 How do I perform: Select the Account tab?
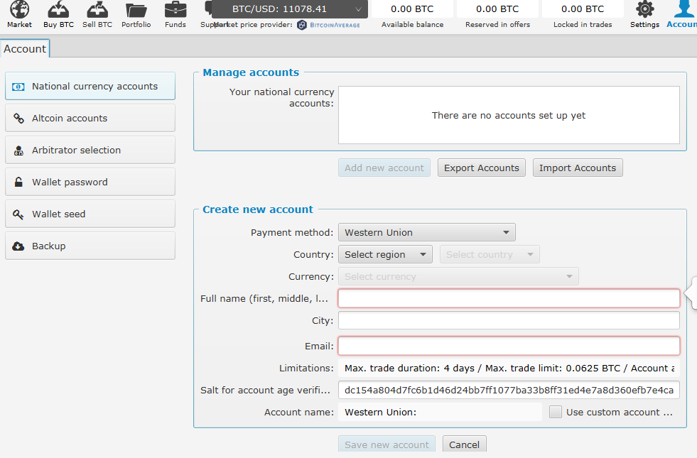pyautogui.click(x=25, y=48)
